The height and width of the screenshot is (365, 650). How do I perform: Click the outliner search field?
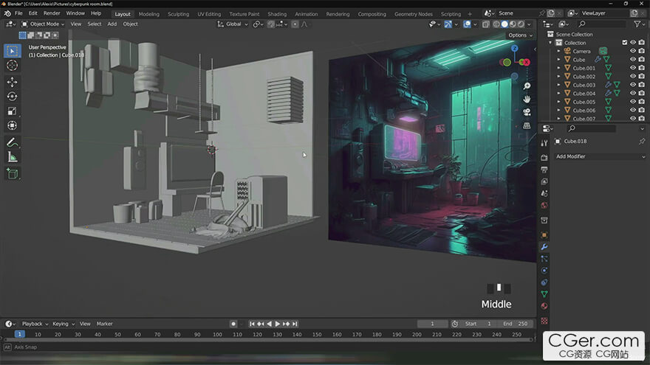tap(602, 24)
